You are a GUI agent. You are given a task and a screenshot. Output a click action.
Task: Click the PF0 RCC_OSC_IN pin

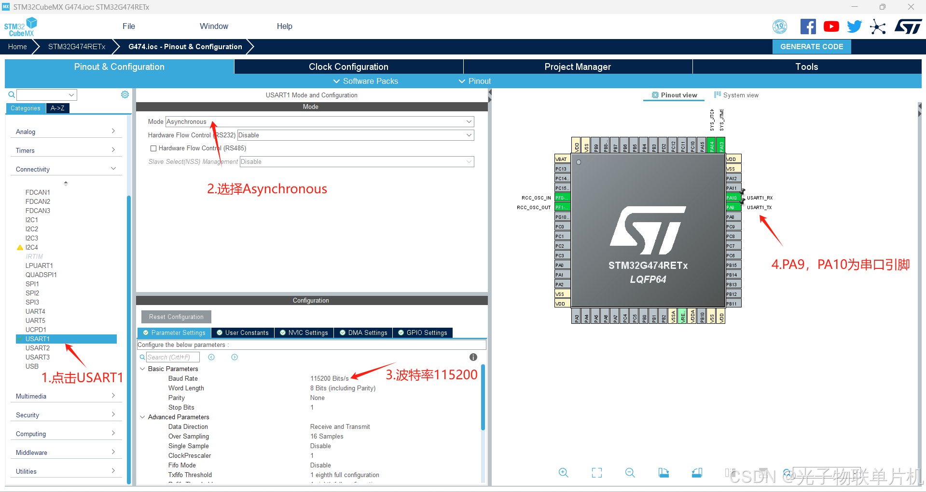562,198
